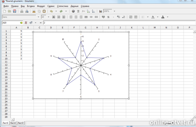Screen dimensions: 196x127
Task: Open the Файл menu
Action: coord(6,6)
